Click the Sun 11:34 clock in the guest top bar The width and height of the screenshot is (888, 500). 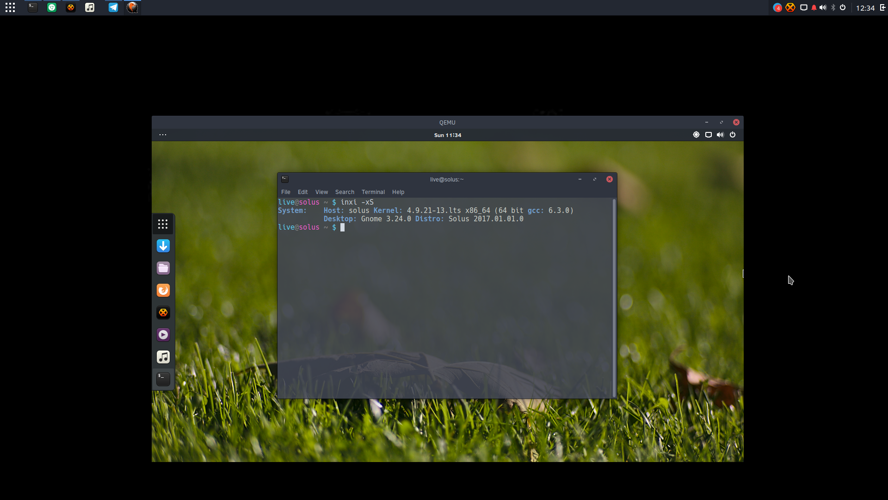(x=448, y=135)
